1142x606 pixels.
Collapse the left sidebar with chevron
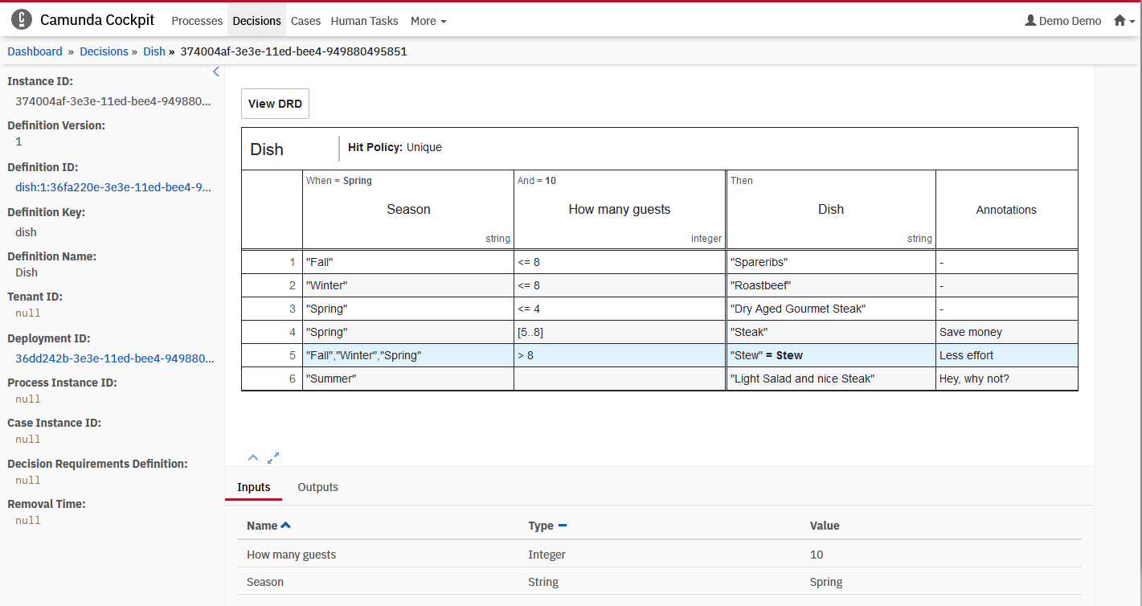pos(215,72)
